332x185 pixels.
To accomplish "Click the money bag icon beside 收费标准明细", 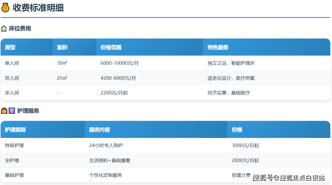I will coord(5,9).
